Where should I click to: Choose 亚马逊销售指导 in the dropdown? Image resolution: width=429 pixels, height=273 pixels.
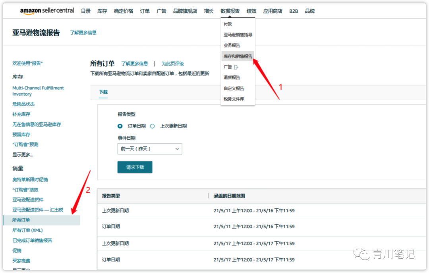(238, 35)
